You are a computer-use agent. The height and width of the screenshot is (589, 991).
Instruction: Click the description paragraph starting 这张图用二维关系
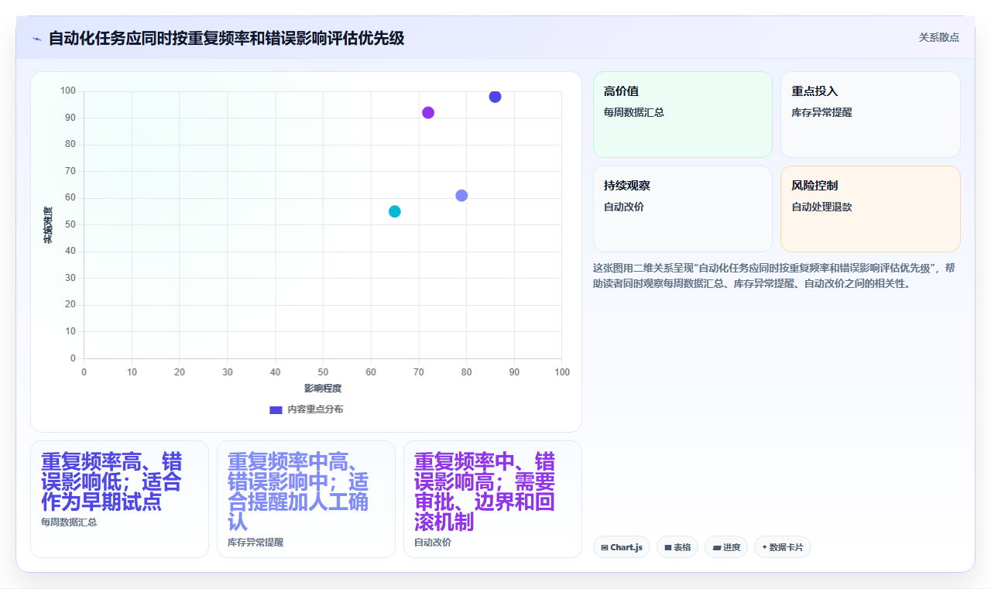pyautogui.click(x=775, y=276)
